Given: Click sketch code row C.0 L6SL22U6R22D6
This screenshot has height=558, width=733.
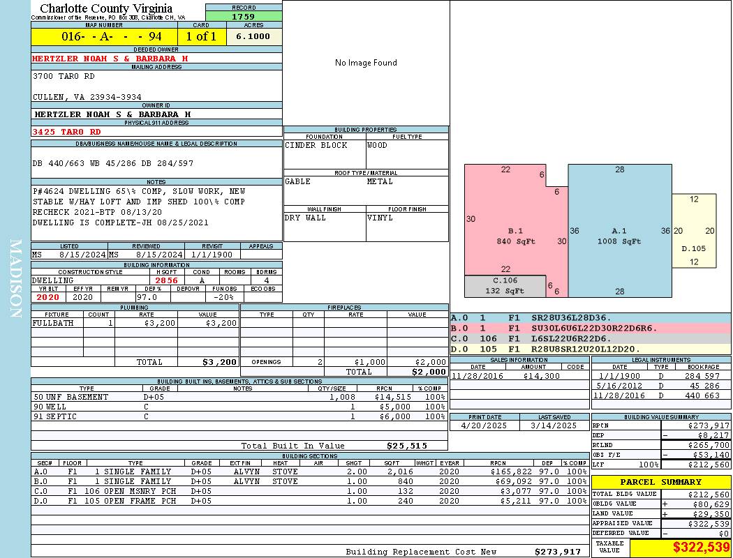Looking at the screenshot, I should (x=590, y=338).
